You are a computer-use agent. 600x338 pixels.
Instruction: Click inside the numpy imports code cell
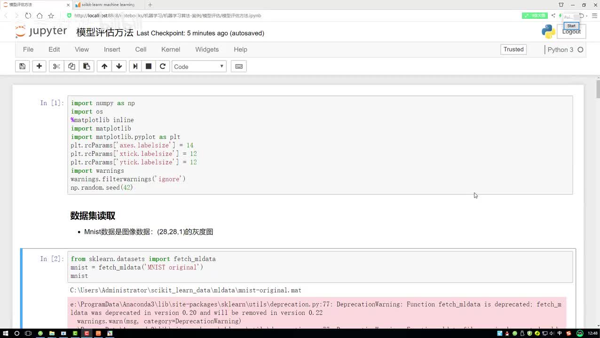click(320, 145)
